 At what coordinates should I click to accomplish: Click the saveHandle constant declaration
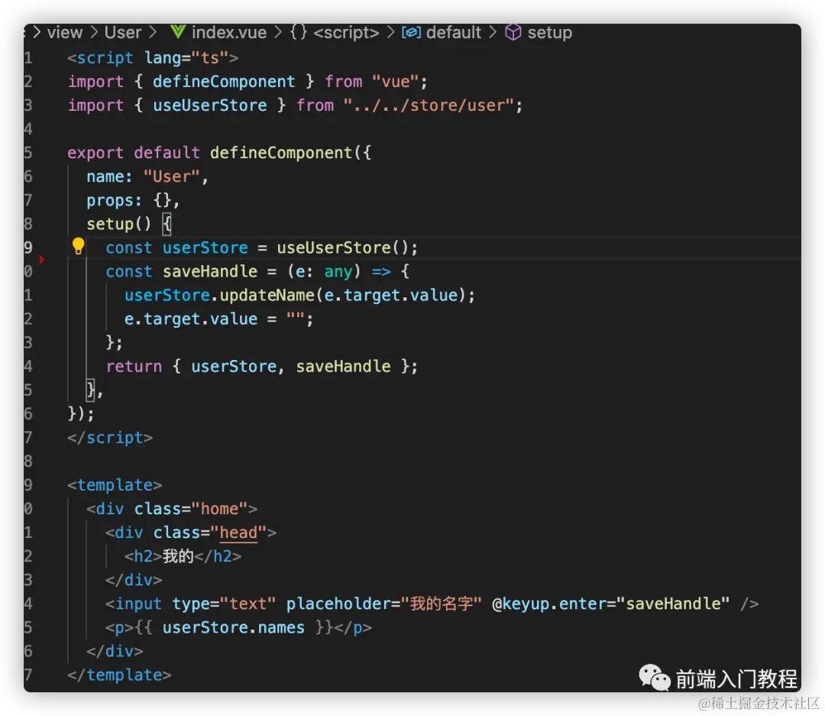pos(210,272)
